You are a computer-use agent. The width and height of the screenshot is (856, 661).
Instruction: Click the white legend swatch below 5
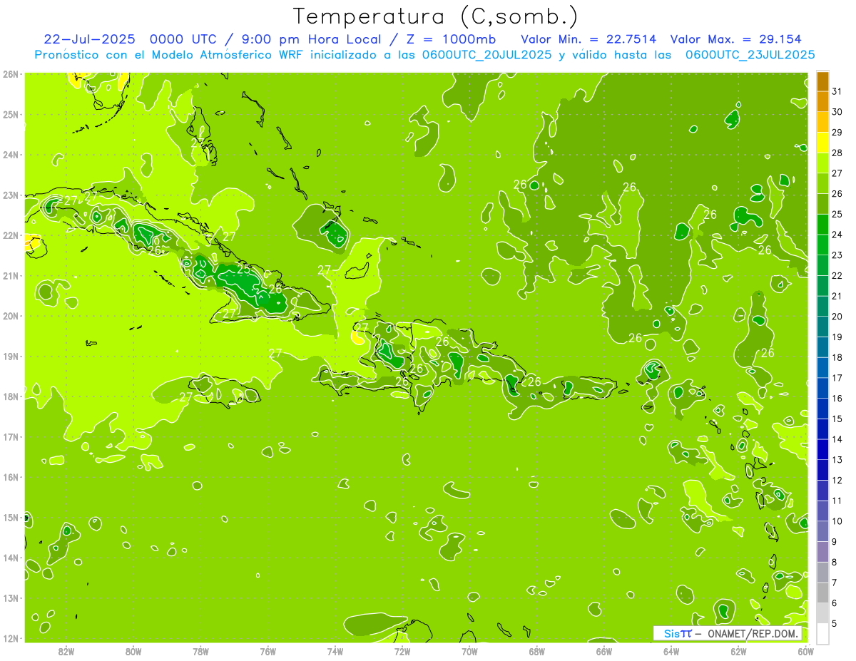pos(822,633)
